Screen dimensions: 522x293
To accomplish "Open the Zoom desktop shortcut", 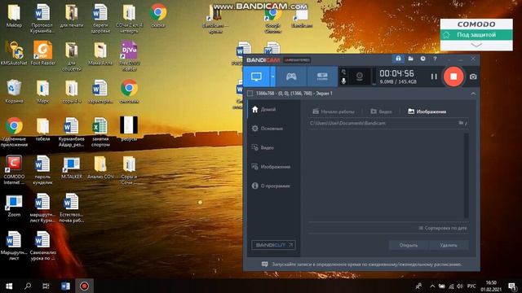I will click(x=14, y=206).
